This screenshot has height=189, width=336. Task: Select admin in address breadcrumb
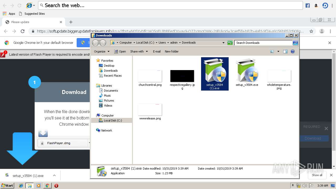174,43
